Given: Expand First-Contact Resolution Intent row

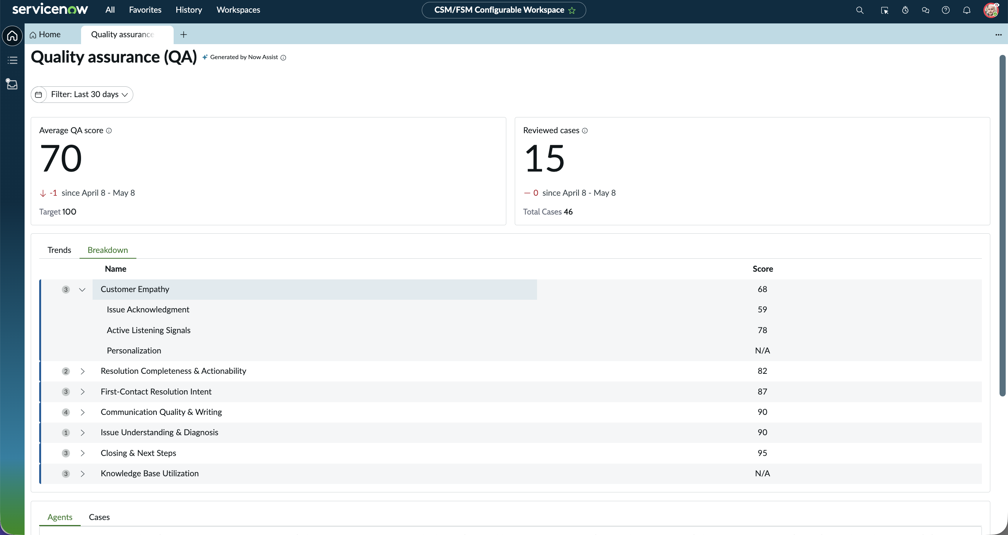Looking at the screenshot, I should tap(82, 392).
